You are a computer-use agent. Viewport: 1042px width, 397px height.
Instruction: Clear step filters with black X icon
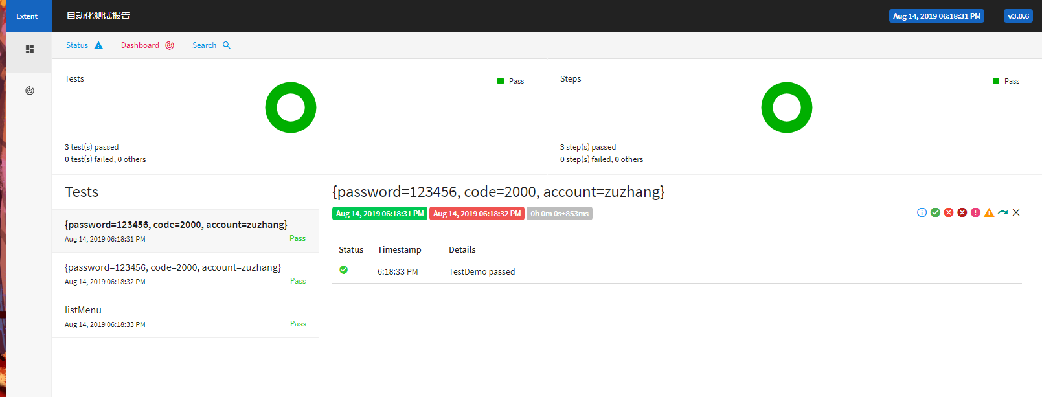click(1016, 212)
